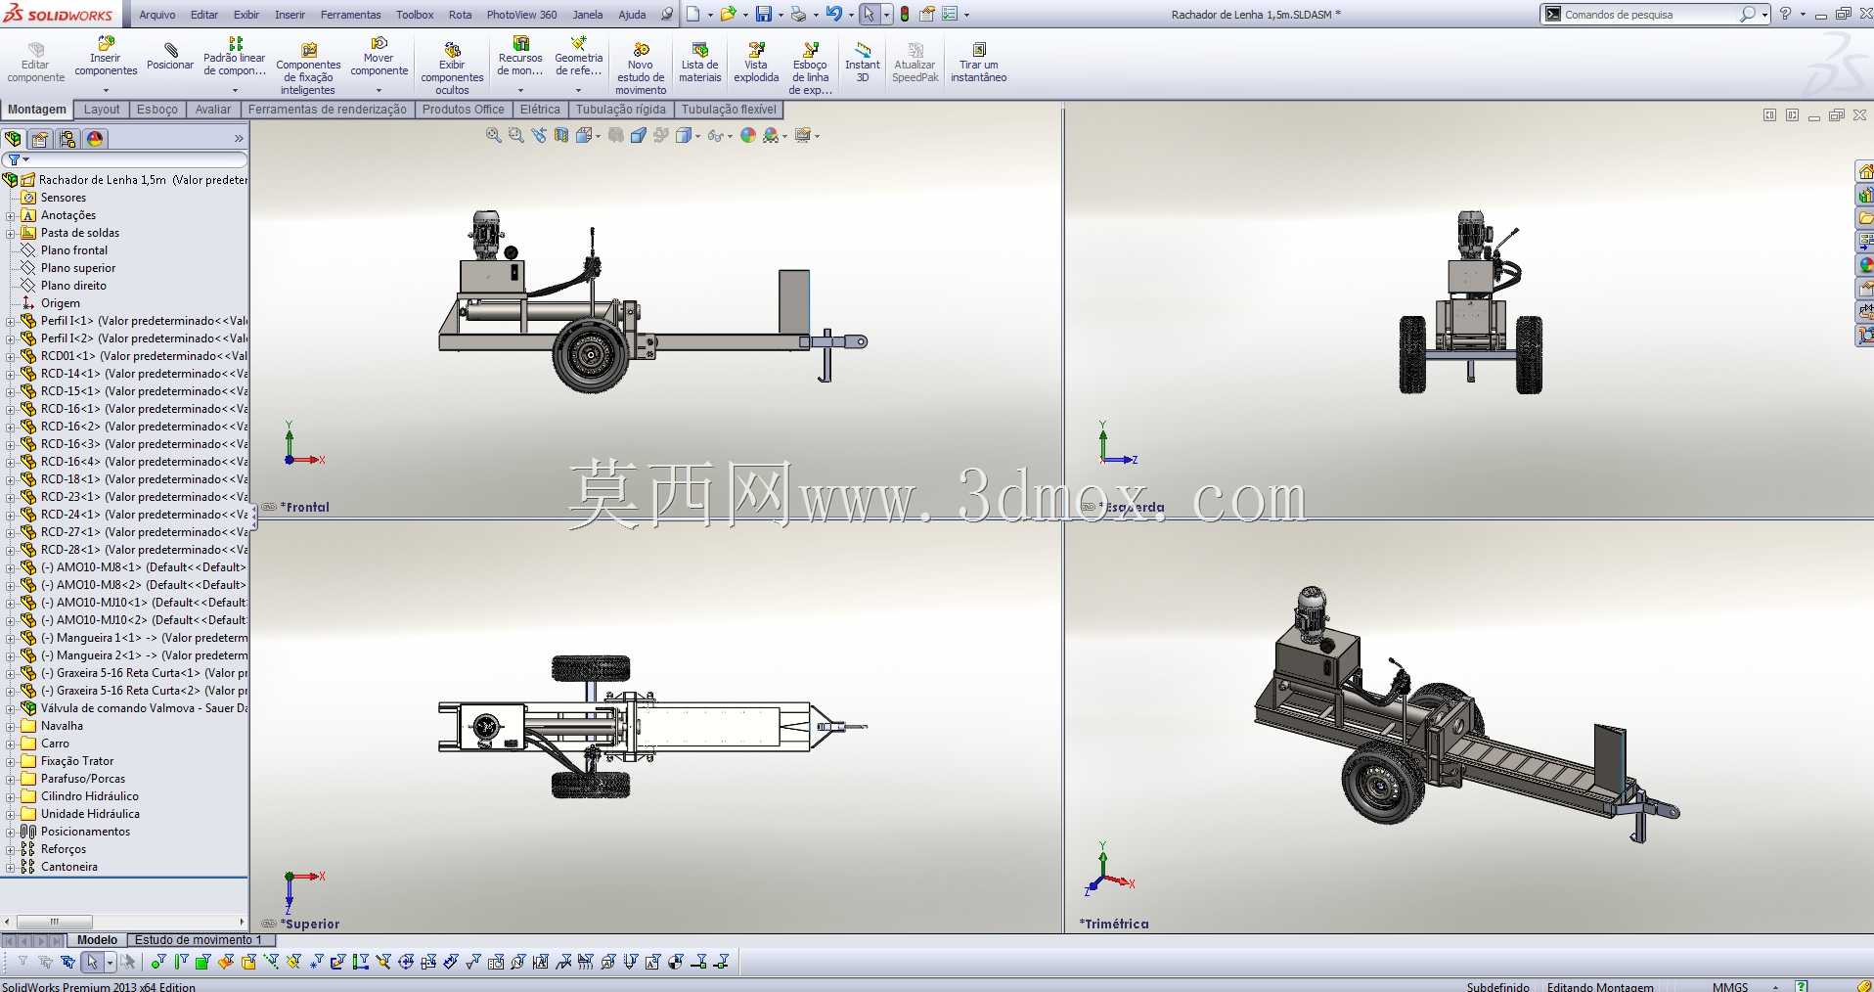Click the rebuild traffic light icon

[x=905, y=14]
